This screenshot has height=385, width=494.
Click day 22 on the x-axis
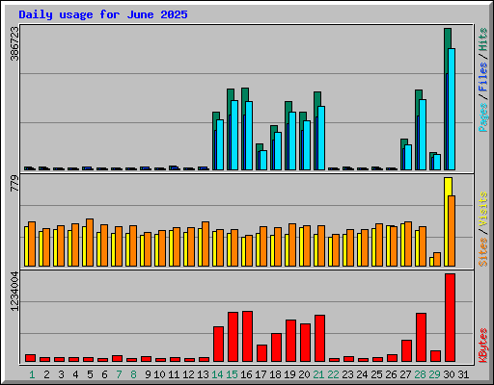pos(333,374)
